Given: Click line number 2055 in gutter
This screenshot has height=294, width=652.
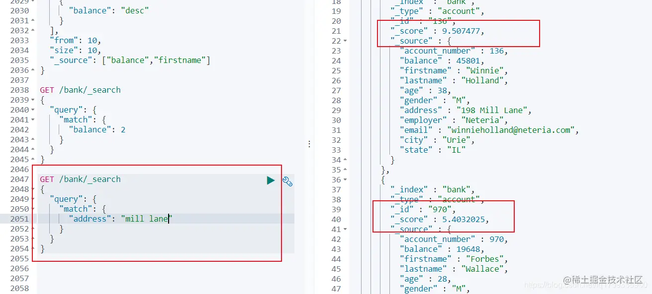Looking at the screenshot, I should [x=19, y=258].
